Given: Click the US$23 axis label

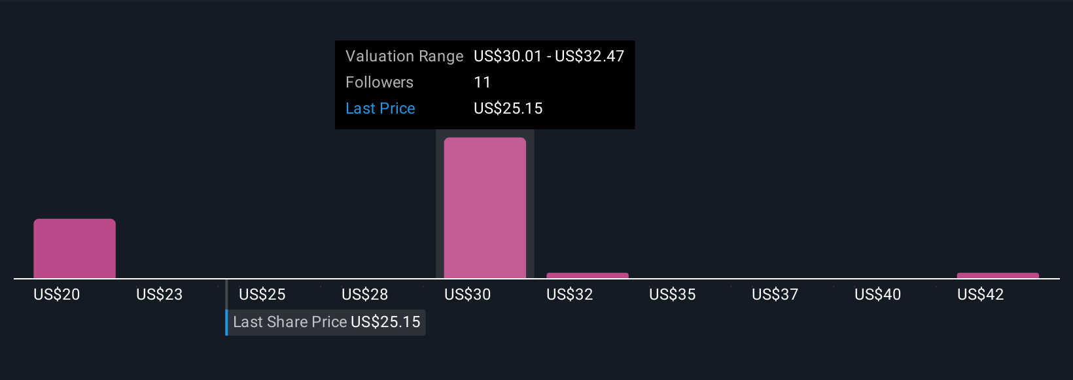Looking at the screenshot, I should click(x=159, y=294).
